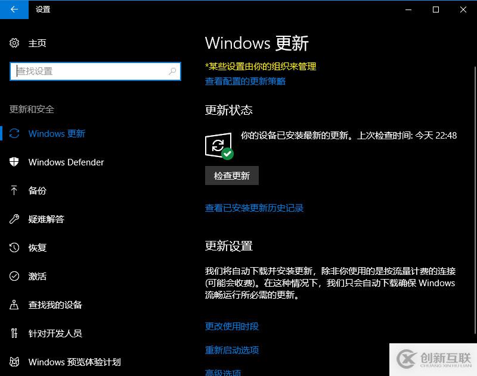Select the Windows Defender shield icon

(14, 162)
